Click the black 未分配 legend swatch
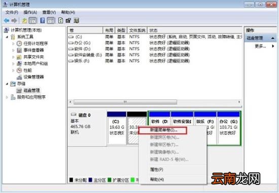This screenshot has height=193, width=279. tap(71, 180)
